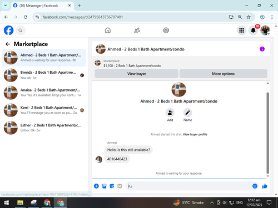Viewport: 278px width, 208px height.
Task: Open the Brenda conversation in list
Action: point(44,75)
